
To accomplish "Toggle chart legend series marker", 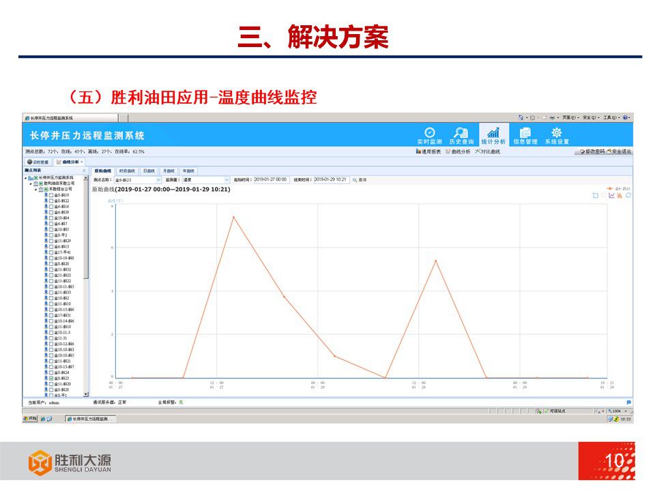I will (609, 189).
